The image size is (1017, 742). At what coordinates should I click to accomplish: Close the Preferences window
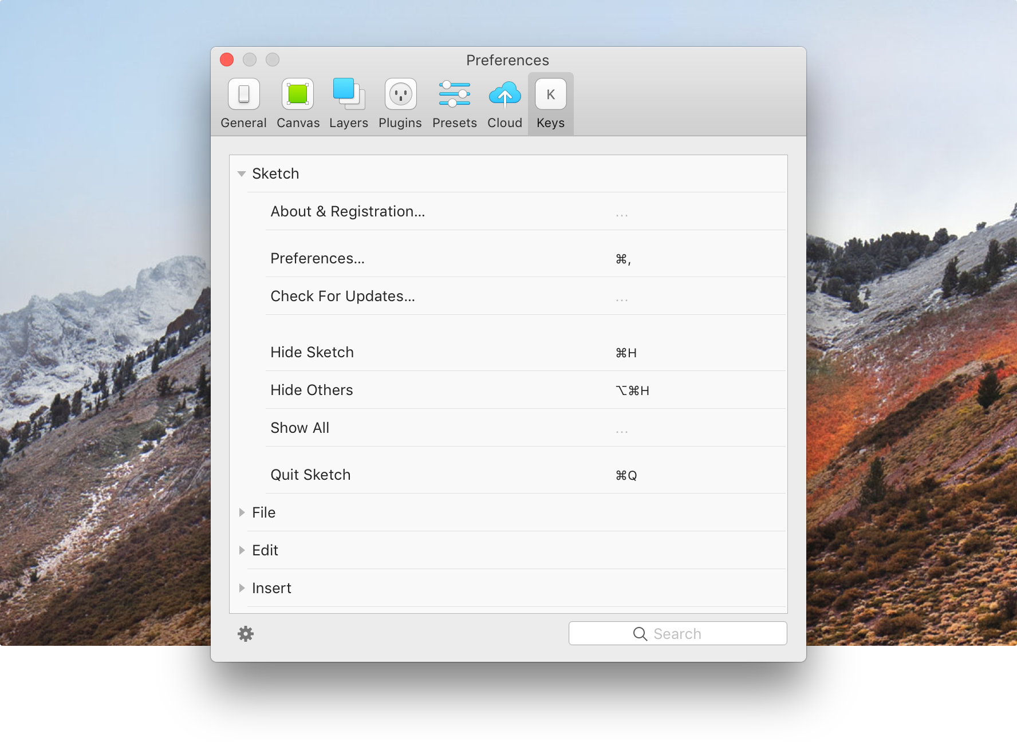coord(227,60)
